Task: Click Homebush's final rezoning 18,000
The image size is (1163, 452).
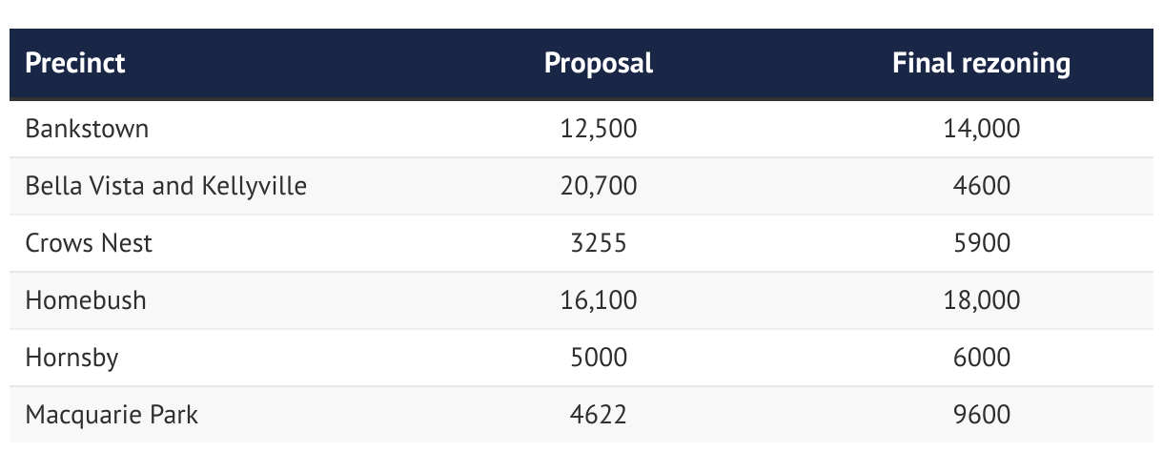Action: pos(981,300)
